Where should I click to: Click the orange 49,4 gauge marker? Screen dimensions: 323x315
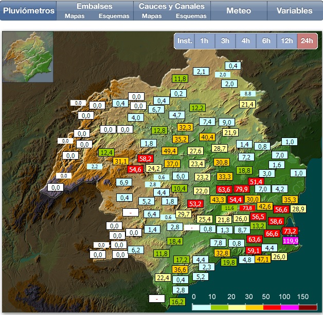[x=170, y=151]
